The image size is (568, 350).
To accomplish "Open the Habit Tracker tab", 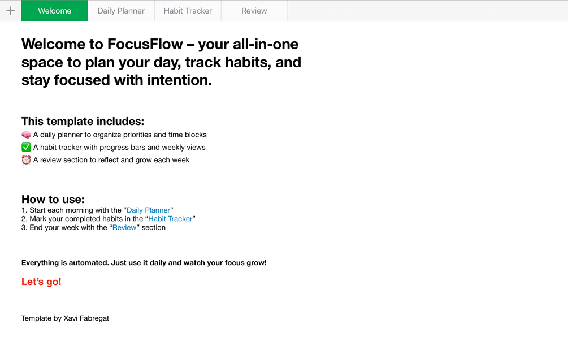I will pyautogui.click(x=188, y=11).
